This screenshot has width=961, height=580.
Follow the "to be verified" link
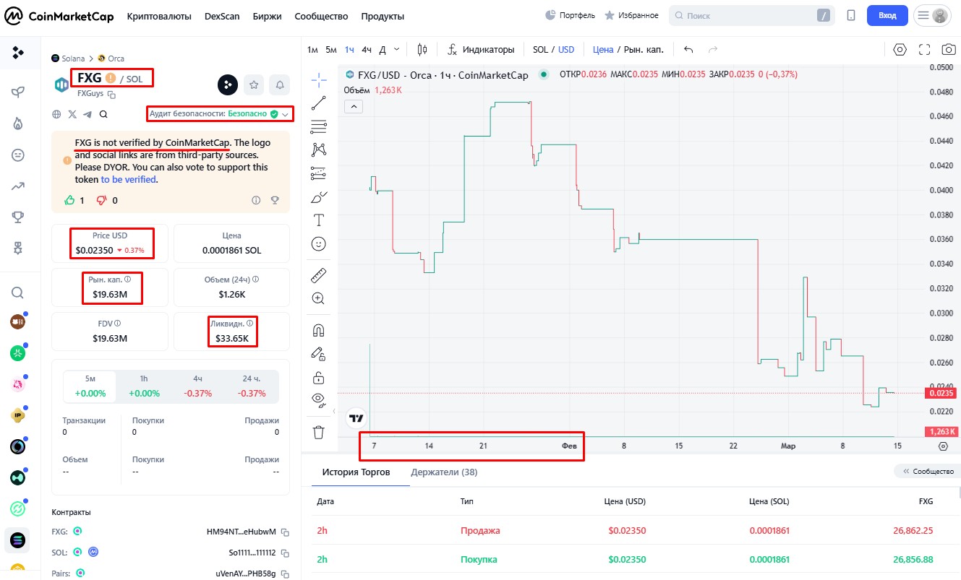tap(128, 179)
